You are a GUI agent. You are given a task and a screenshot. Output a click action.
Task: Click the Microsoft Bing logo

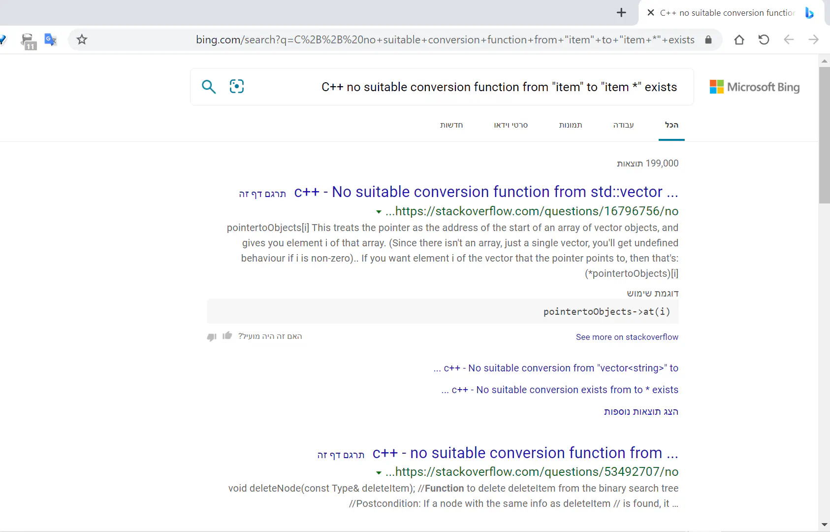click(x=754, y=87)
